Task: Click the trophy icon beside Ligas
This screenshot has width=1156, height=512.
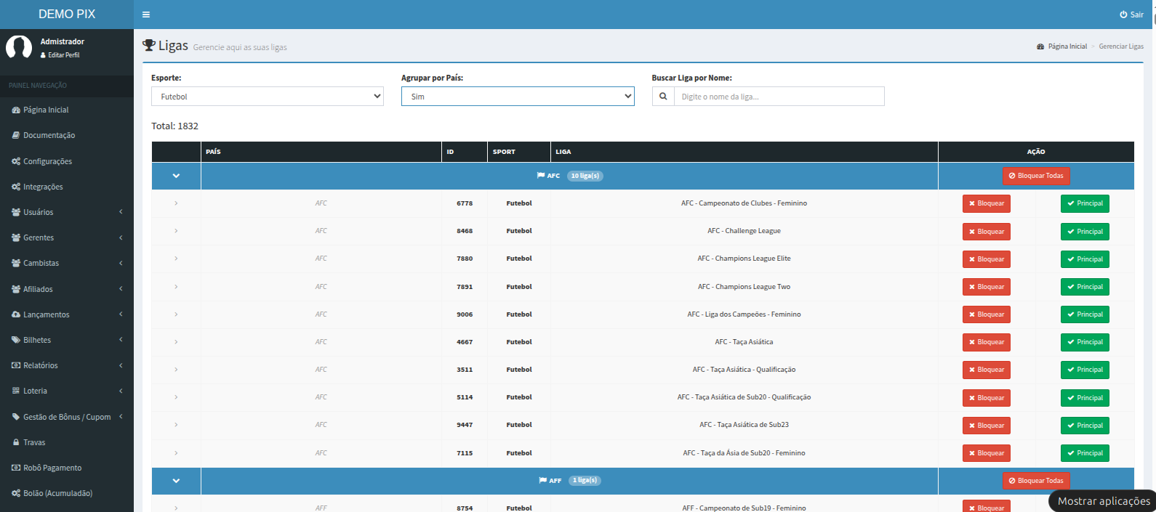Action: pos(149,46)
